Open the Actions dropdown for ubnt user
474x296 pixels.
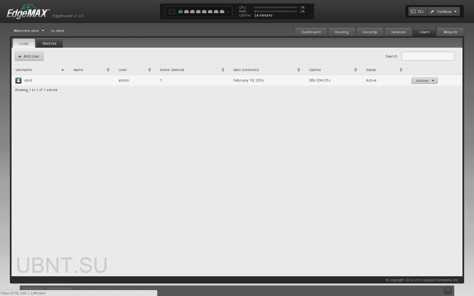pos(424,80)
